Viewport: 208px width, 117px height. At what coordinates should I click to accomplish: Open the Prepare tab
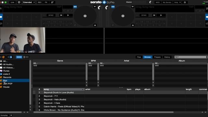point(157,57)
